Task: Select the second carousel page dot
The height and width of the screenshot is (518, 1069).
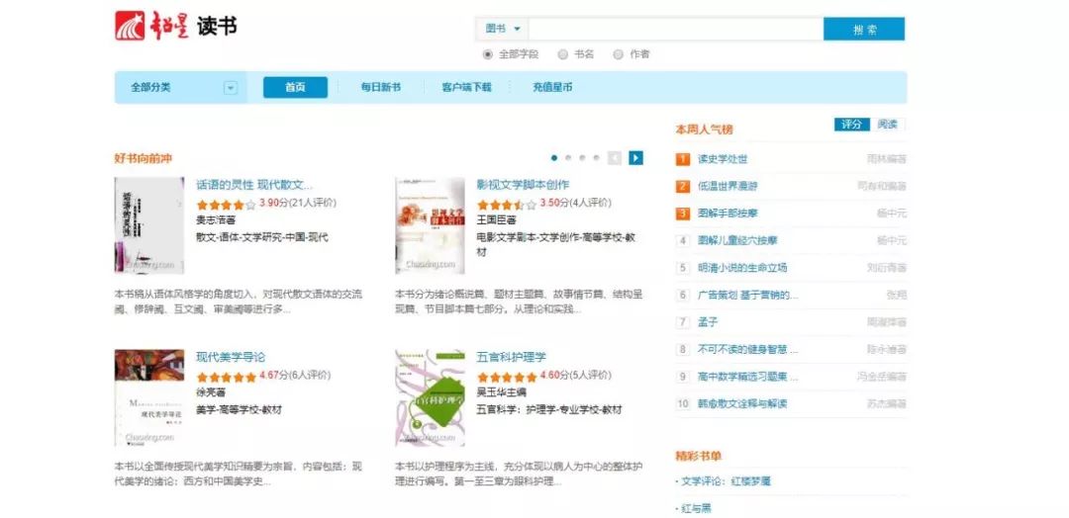Action: click(x=568, y=158)
